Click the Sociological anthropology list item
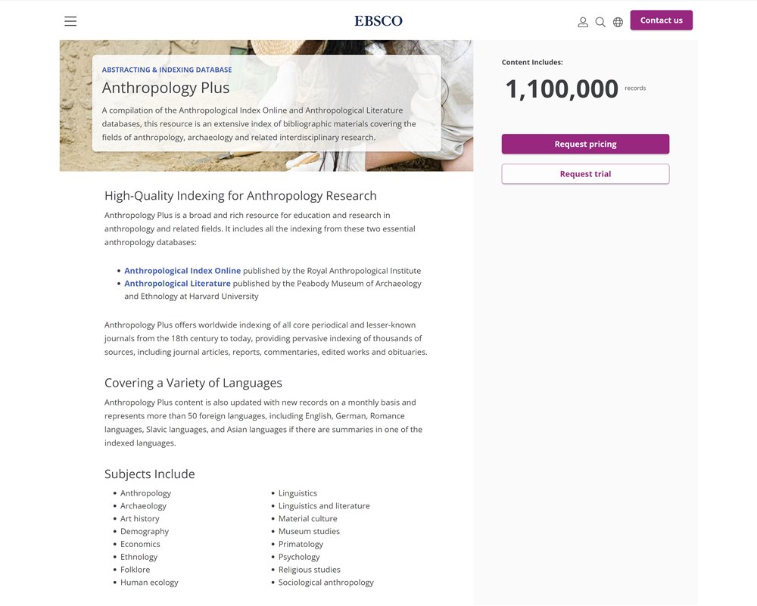The height and width of the screenshot is (606, 757). 326,583
